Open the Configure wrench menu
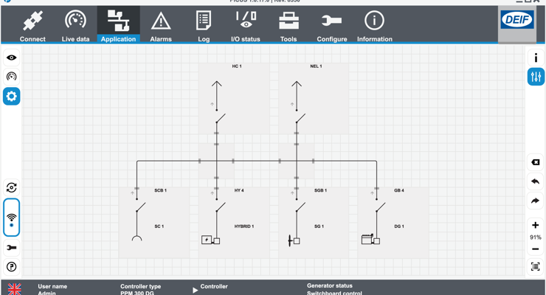Screen dimensions: 546x295 pos(331,25)
